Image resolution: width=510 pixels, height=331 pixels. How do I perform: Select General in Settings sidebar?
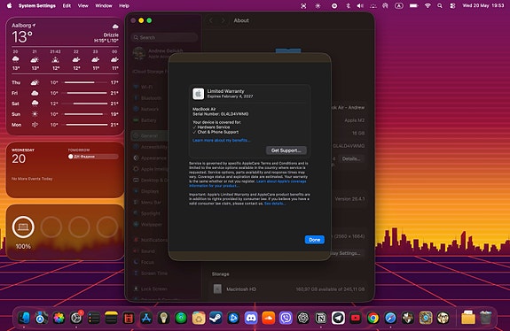150,136
